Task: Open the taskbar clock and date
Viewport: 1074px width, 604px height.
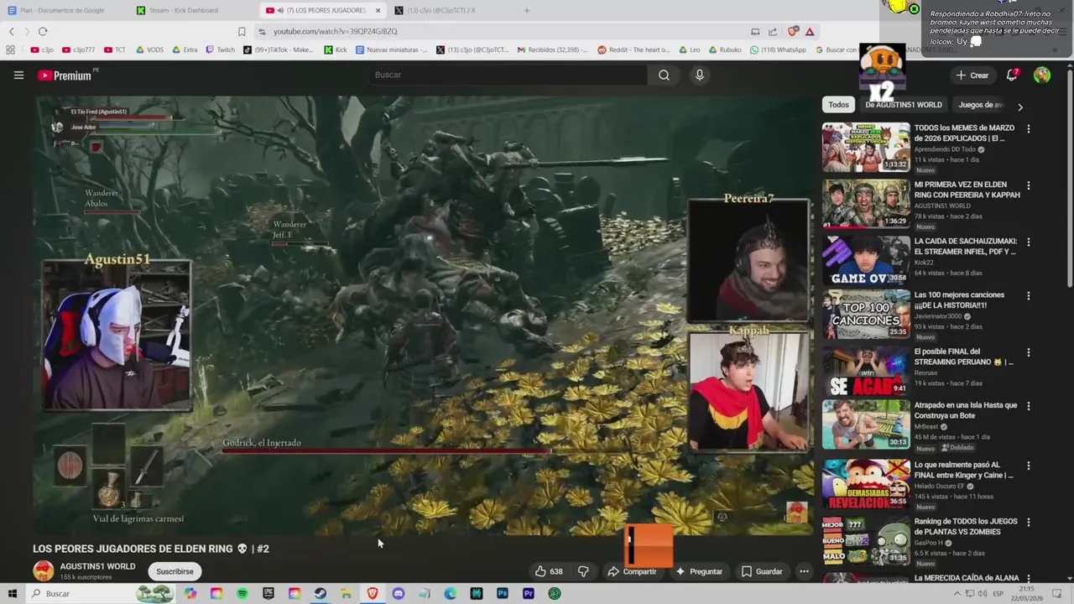Action: click(1027, 593)
